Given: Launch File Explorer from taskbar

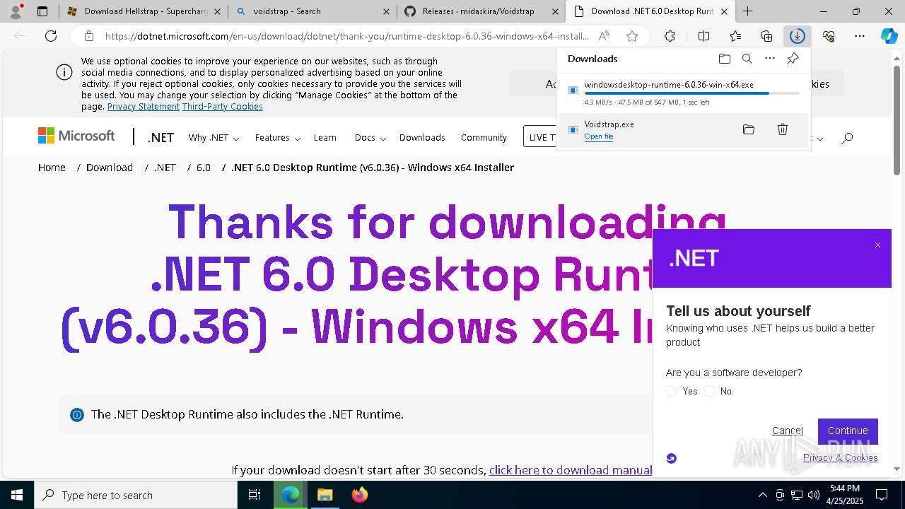Looking at the screenshot, I should [x=325, y=495].
